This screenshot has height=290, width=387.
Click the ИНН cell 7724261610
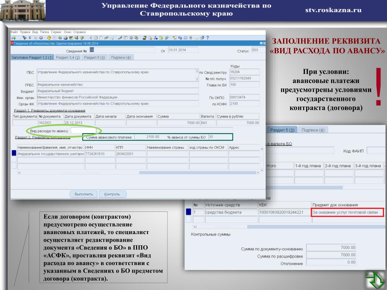pos(100,154)
